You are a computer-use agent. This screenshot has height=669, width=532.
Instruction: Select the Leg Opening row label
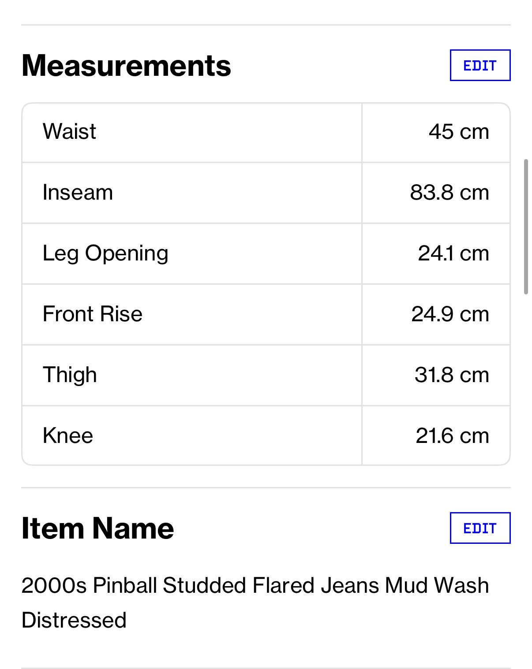tap(105, 254)
